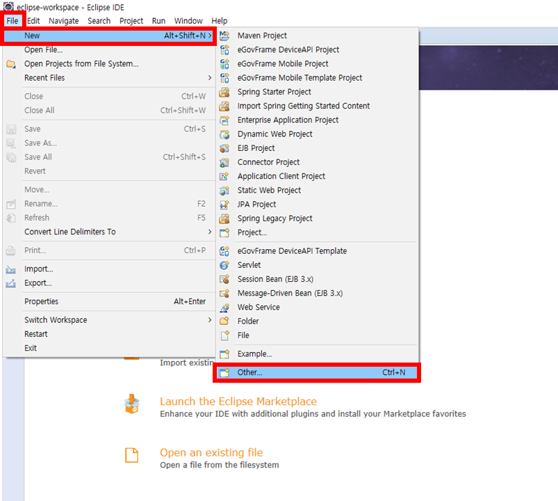Image resolution: width=558 pixels, height=501 pixels.
Task: Expand the Recent Files submenu
Action: click(x=210, y=78)
